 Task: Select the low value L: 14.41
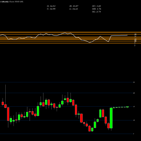pos(74,9)
